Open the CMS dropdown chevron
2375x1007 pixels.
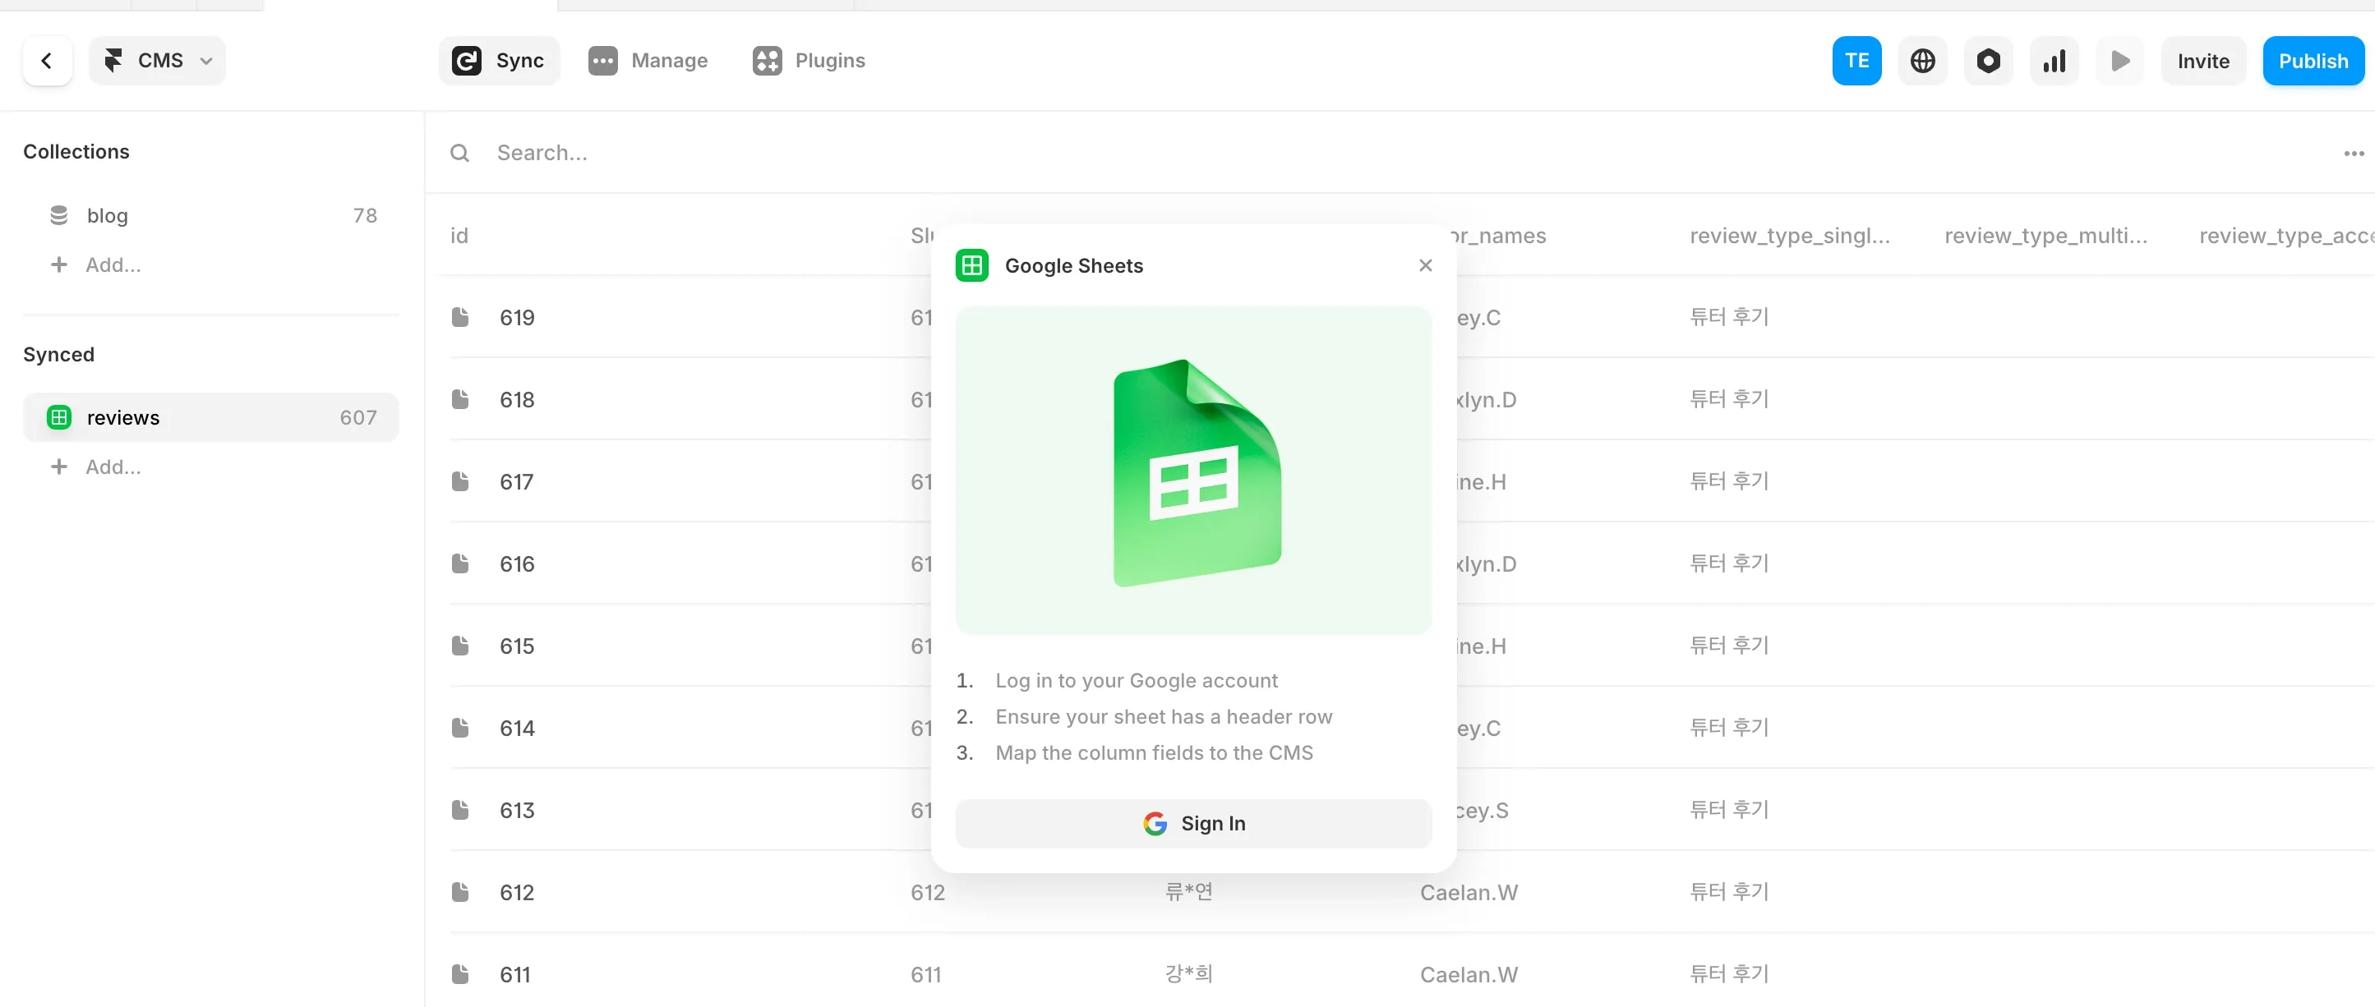(206, 61)
